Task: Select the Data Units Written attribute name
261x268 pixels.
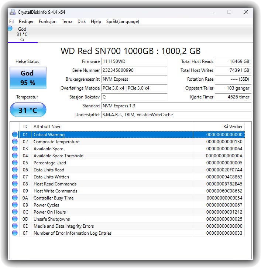Action: coord(51,177)
